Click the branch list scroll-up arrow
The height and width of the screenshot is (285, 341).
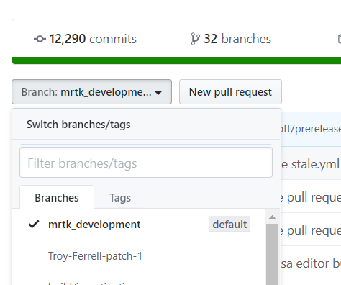(x=272, y=217)
